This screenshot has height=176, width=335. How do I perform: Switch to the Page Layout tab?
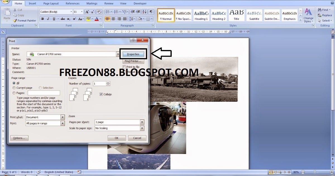(x=51, y=3)
